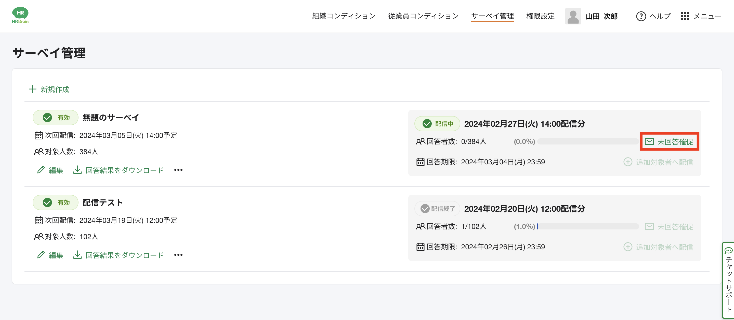Viewport: 734px width, 320px height.
Task: Click calendar icon beside 回答期限 03月04日
Action: click(420, 162)
